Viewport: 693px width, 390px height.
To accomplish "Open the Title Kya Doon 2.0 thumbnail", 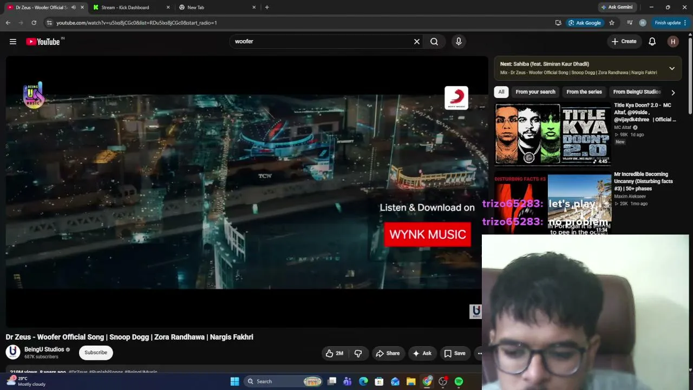I will coord(553,134).
